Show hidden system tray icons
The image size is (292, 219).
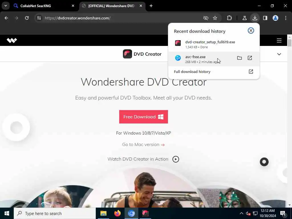(x=241, y=213)
